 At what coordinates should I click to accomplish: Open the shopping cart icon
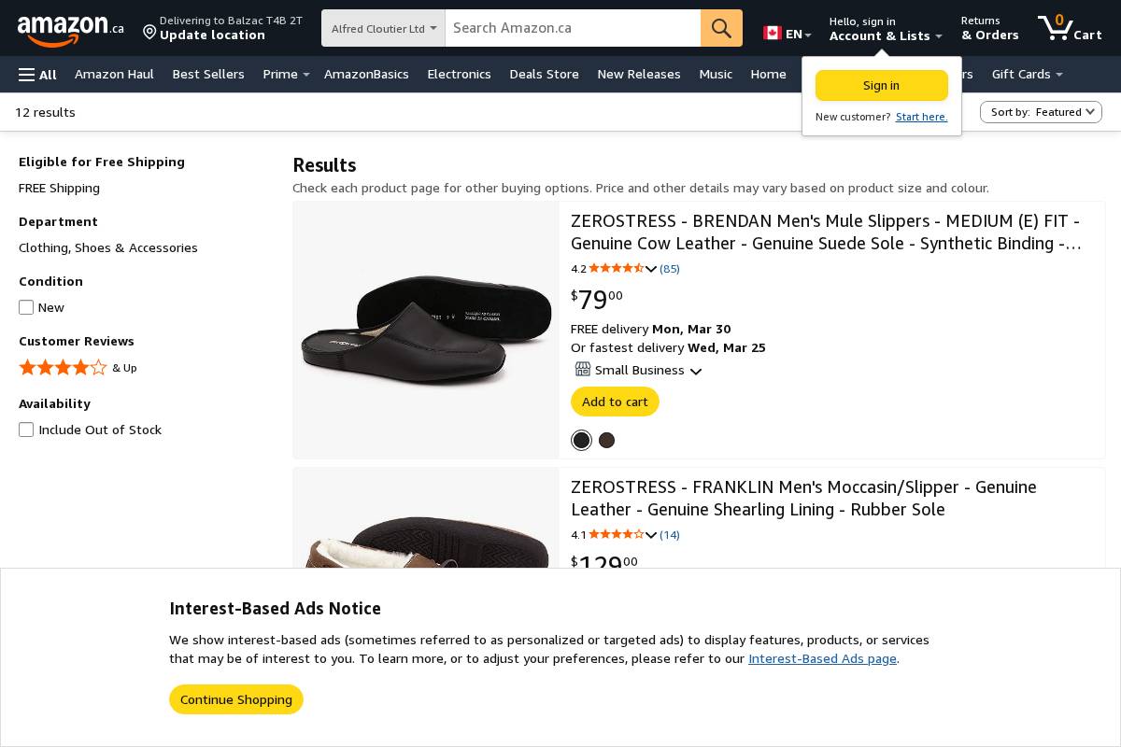click(1055, 28)
